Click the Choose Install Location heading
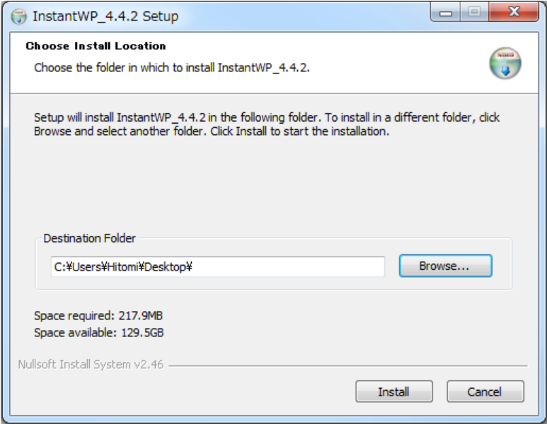 pos(96,46)
